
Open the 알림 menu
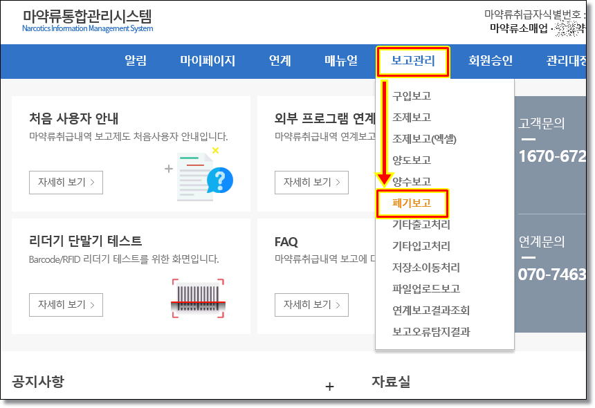point(136,61)
